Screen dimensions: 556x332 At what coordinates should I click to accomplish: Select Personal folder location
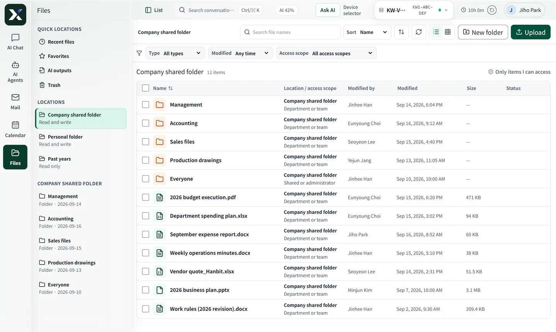click(81, 141)
